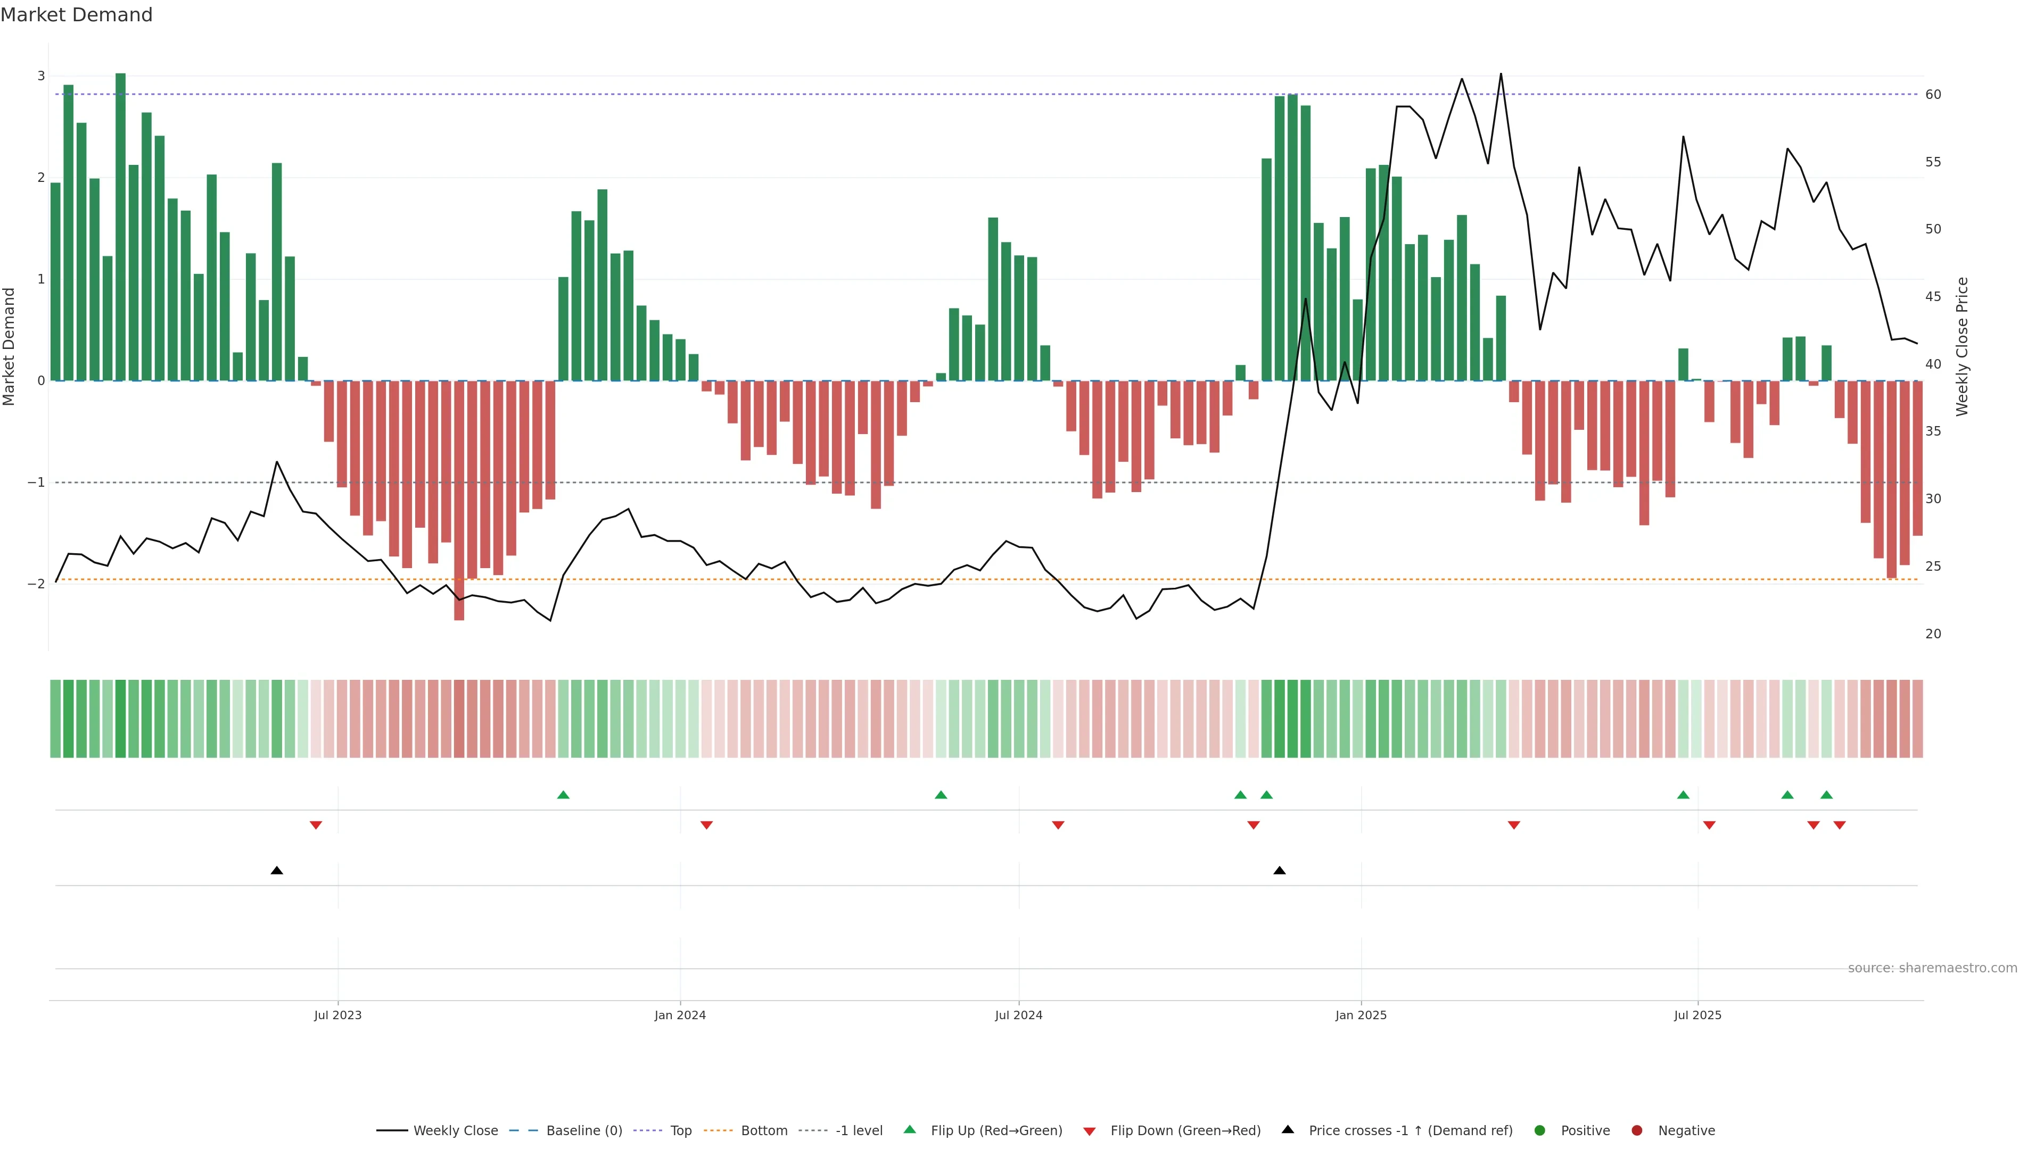Screen dimensions: 2044x1149
Task: Click the black Price crosses -1 legend triangle
Action: click(x=1288, y=1130)
